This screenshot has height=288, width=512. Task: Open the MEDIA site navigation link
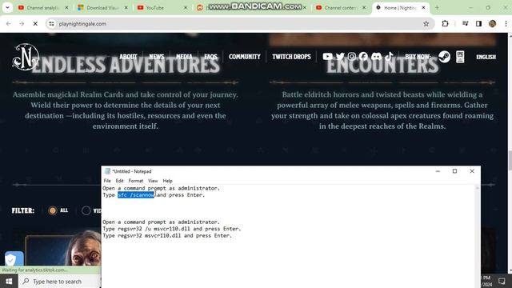coord(184,57)
